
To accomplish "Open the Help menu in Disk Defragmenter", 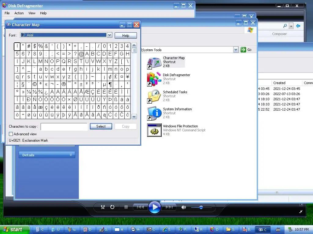I will click(43, 13).
